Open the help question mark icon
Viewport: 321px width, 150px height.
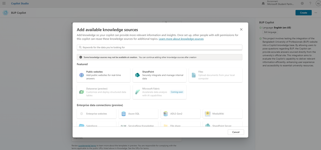(310, 4)
